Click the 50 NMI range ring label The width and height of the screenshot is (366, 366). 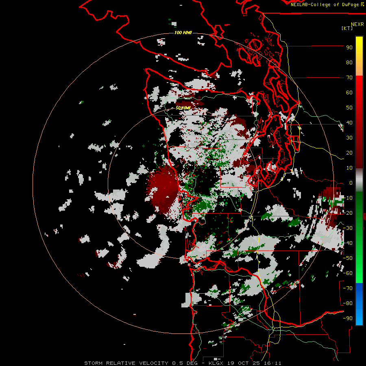click(183, 108)
